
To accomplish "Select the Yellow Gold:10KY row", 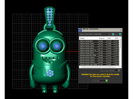I will tap(99, 43).
